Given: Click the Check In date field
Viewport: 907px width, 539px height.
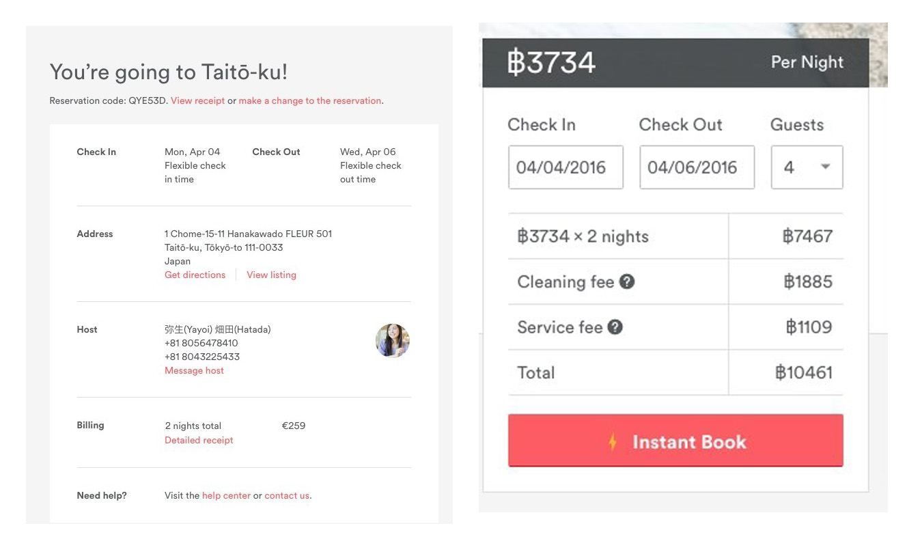Looking at the screenshot, I should tap(566, 167).
